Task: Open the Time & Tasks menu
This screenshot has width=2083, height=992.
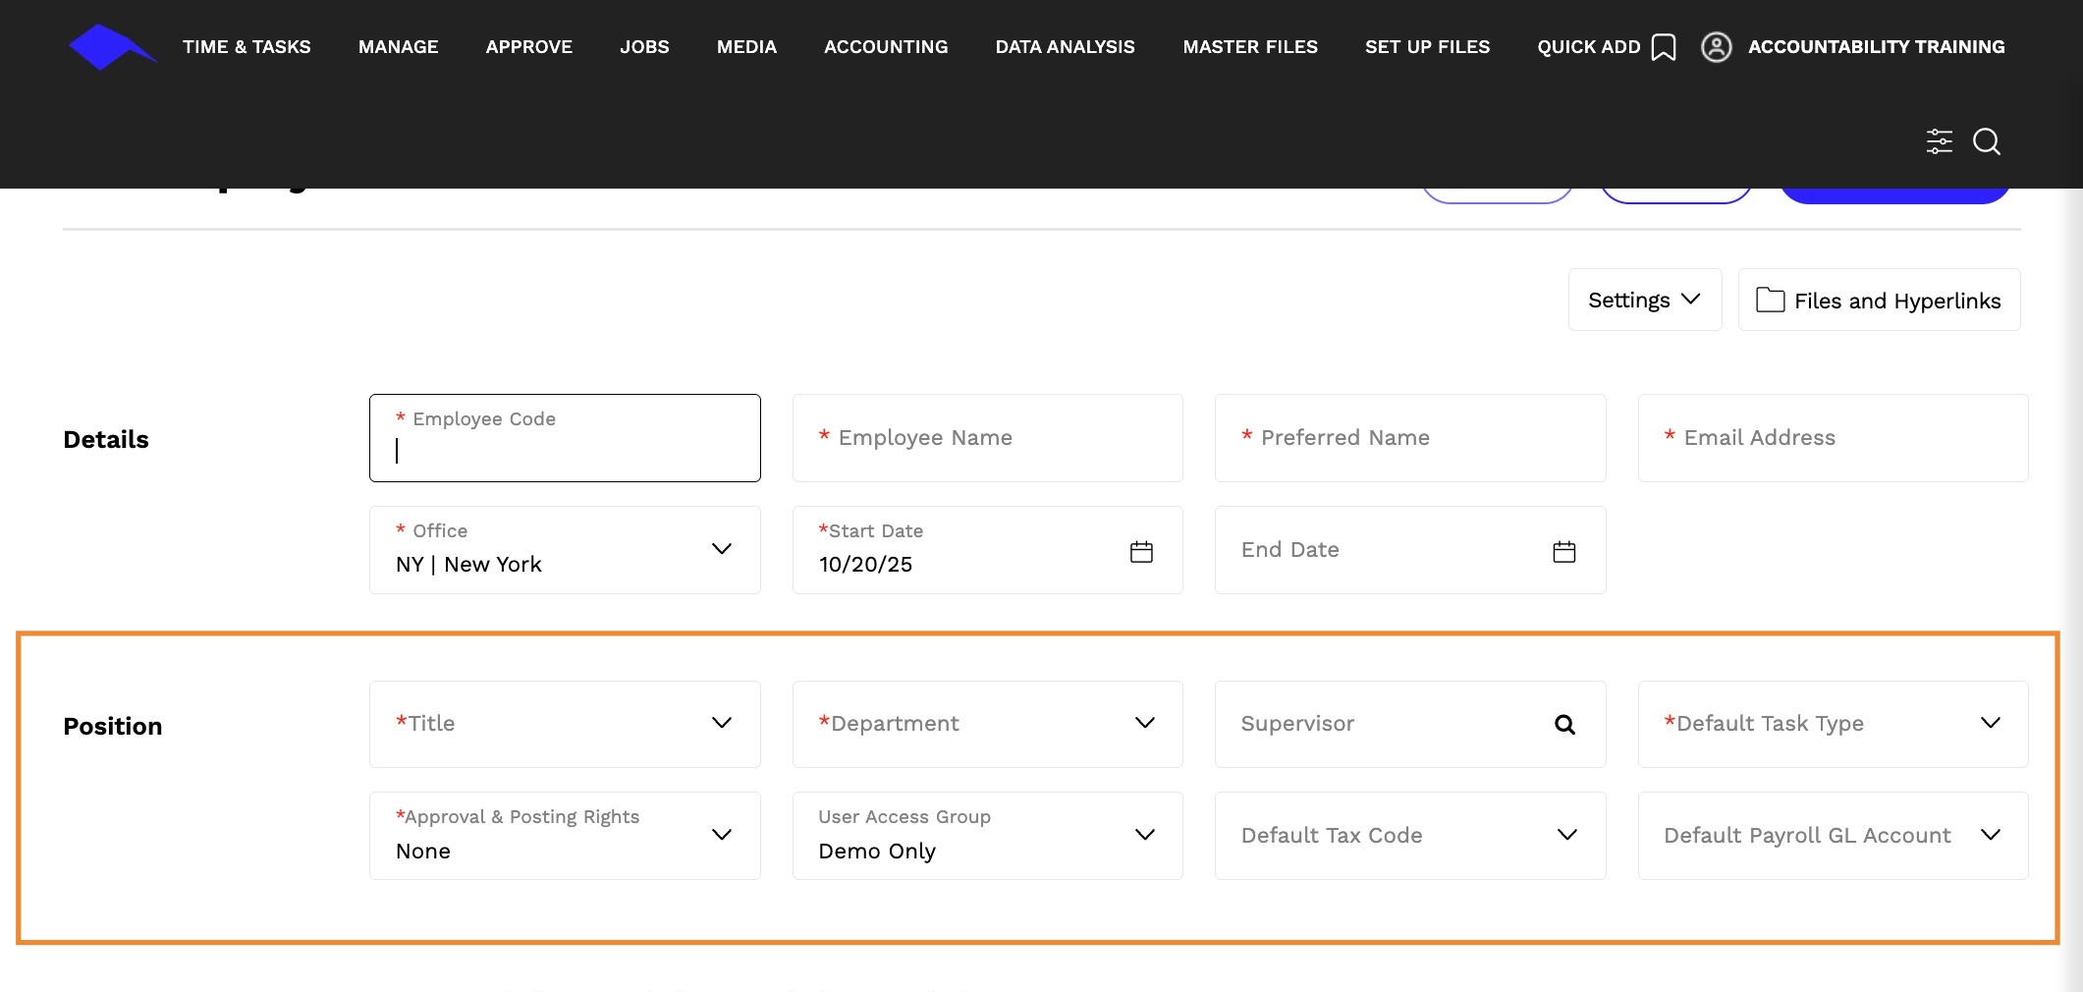Action: click(247, 47)
